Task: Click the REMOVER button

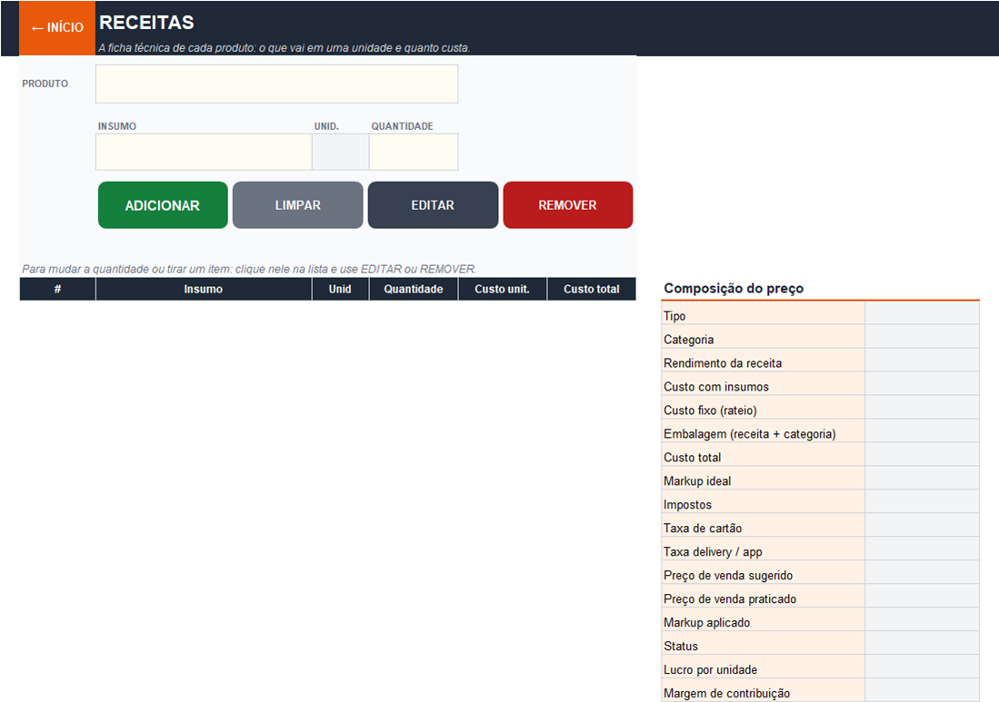Action: click(x=567, y=205)
